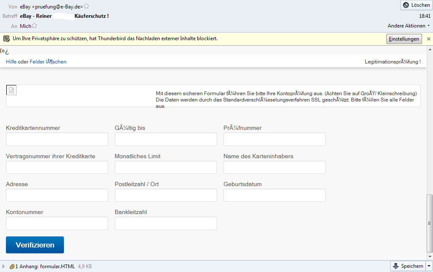Expand the attachment list triangle

(x=3, y=266)
